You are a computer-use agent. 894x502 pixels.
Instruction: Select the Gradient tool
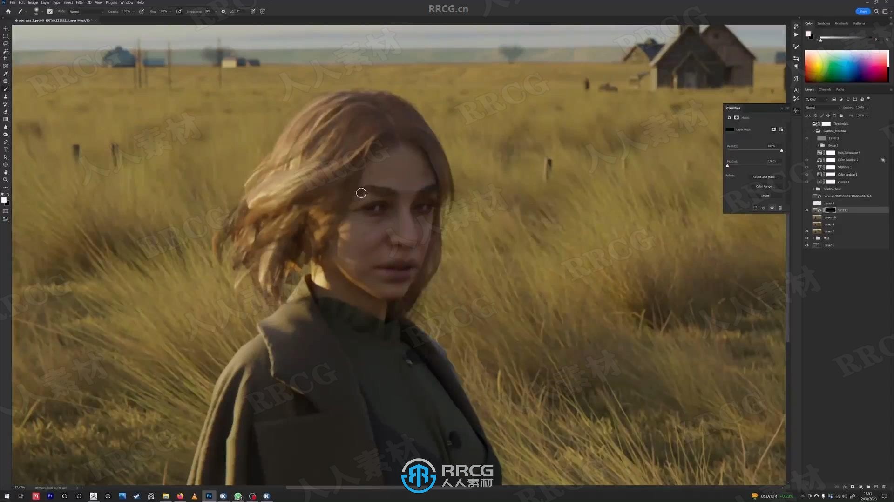6,119
